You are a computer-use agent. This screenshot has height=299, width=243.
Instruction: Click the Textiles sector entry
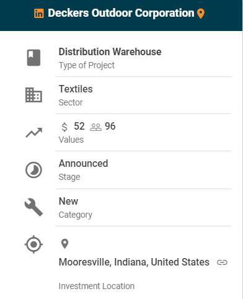(x=76, y=89)
